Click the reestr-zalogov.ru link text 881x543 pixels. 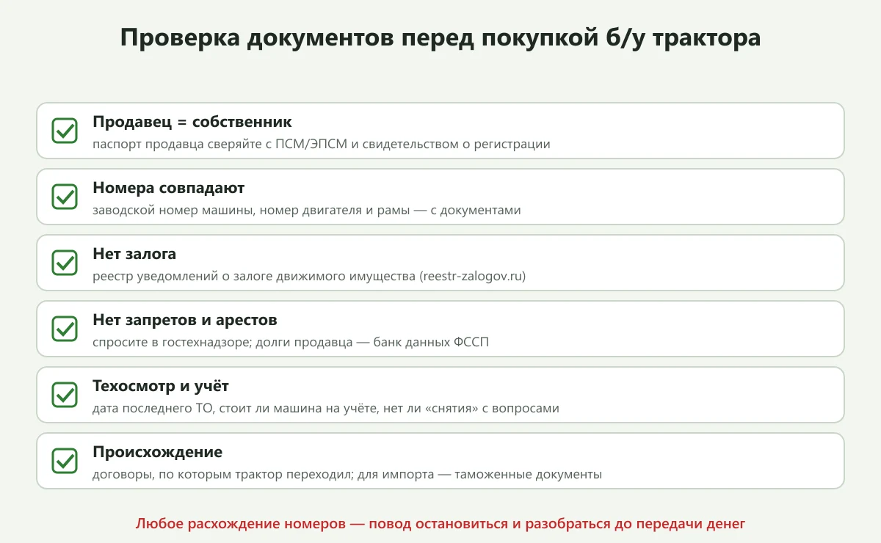473,277
